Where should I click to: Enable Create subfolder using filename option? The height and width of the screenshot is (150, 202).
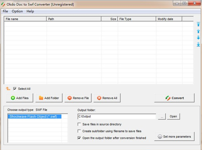[79, 131]
